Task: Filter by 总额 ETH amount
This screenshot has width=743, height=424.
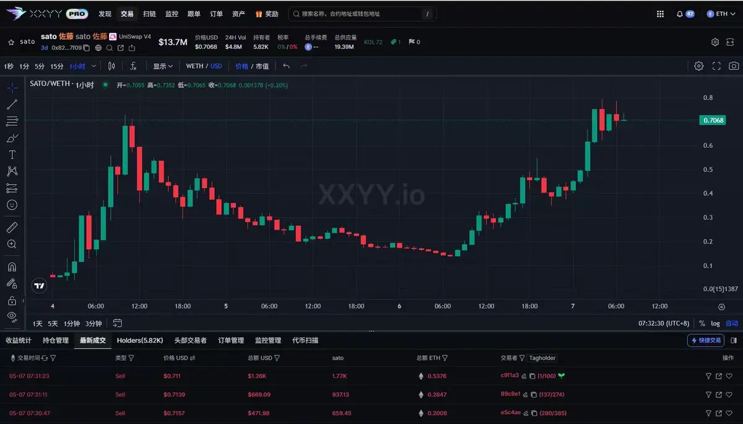Action: [x=445, y=358]
